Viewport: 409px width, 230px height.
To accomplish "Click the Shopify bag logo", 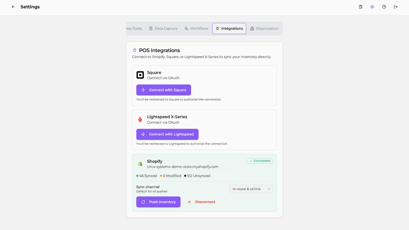I will point(140,164).
